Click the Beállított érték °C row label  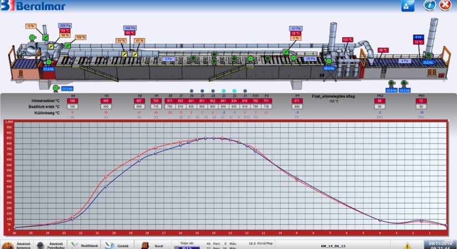[x=44, y=107]
